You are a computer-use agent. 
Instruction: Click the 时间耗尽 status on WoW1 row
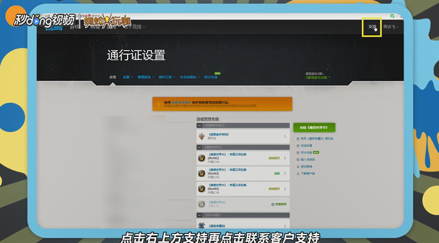[274, 159]
